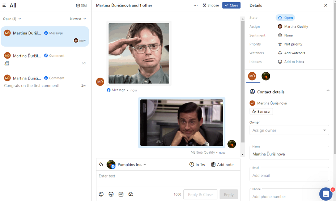Click the Facebook icon in the 6d Comment row
336x201 pixels.
[46, 56]
